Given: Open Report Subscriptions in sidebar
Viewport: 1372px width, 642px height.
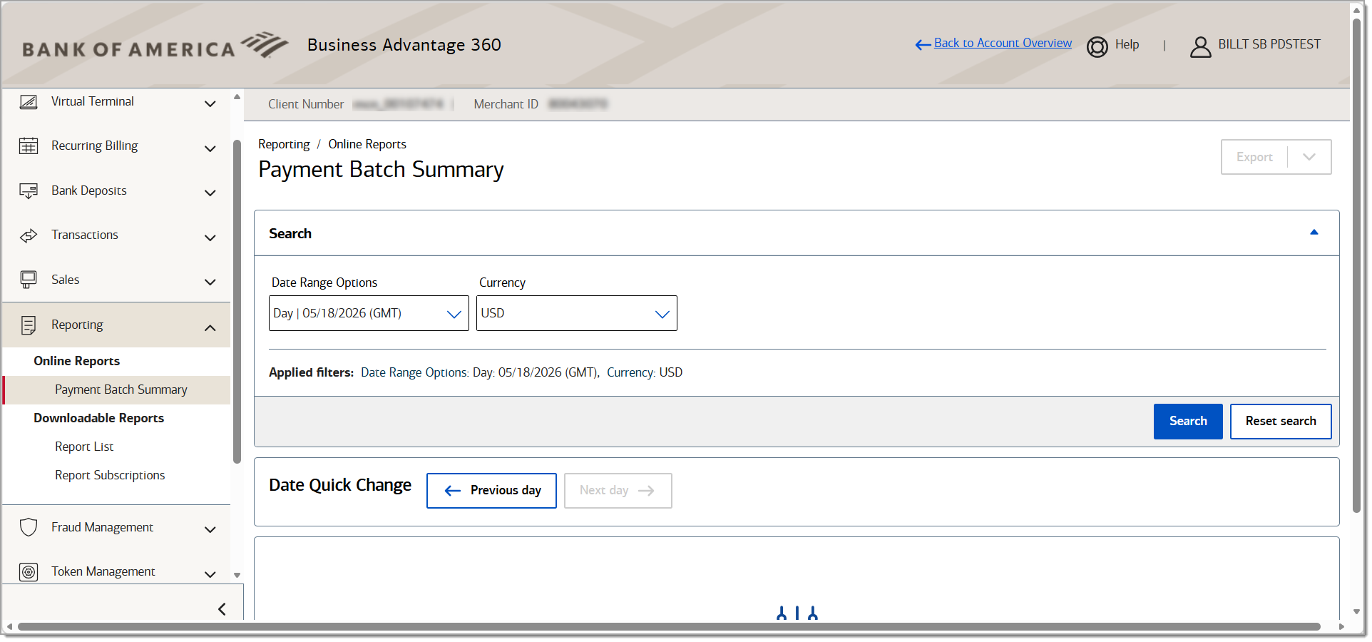Looking at the screenshot, I should pyautogui.click(x=110, y=475).
